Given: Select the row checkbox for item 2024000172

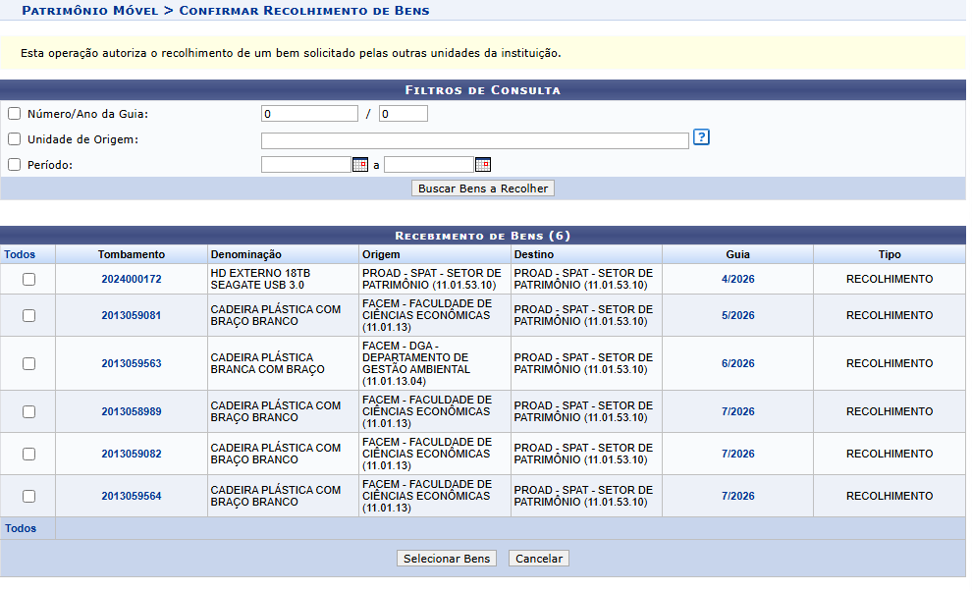Looking at the screenshot, I should 28,279.
